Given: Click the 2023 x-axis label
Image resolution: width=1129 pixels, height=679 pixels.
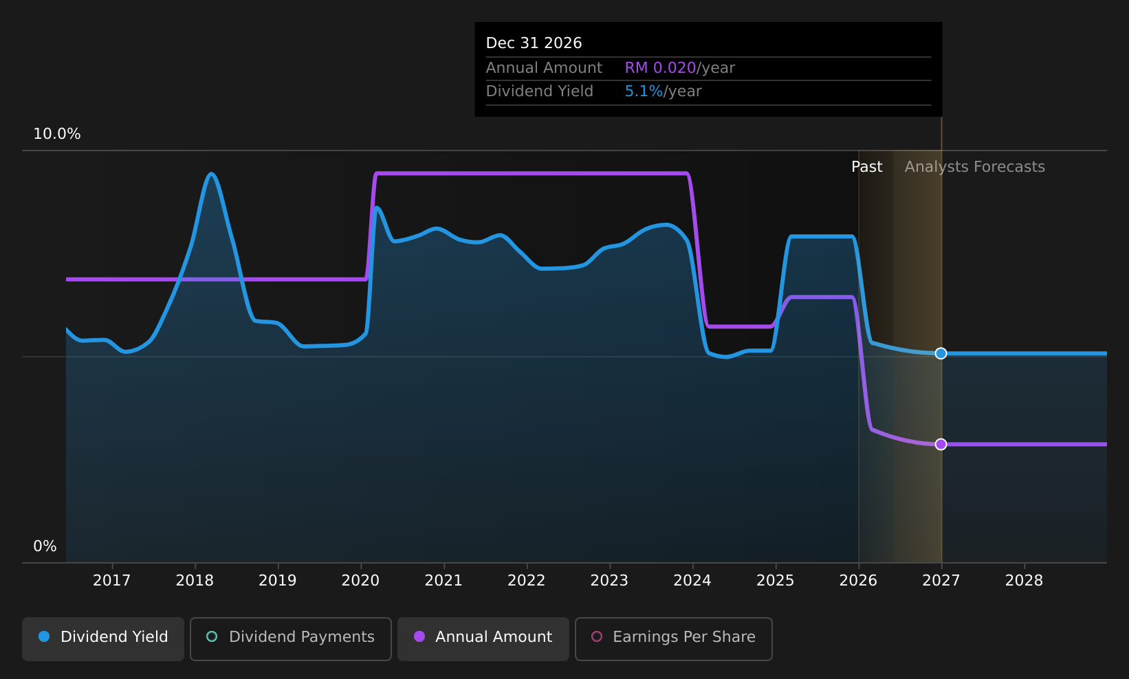Looking at the screenshot, I should [610, 581].
